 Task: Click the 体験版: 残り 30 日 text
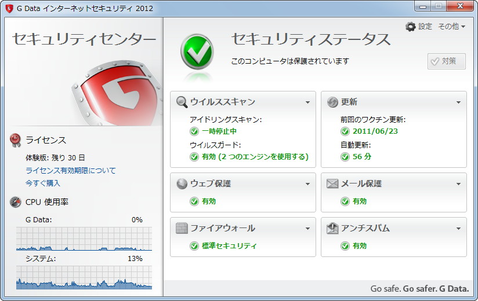click(x=55, y=158)
